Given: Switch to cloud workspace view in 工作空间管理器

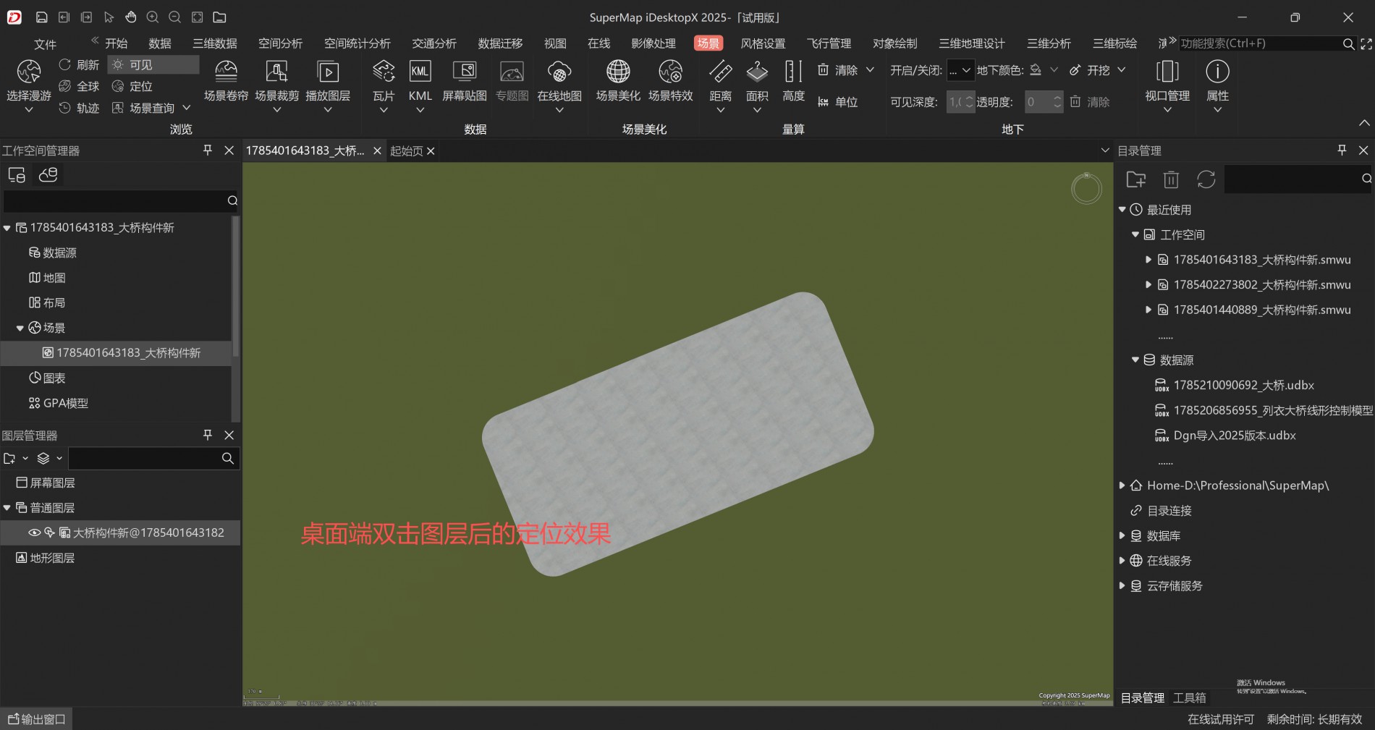Looking at the screenshot, I should coord(48,175).
